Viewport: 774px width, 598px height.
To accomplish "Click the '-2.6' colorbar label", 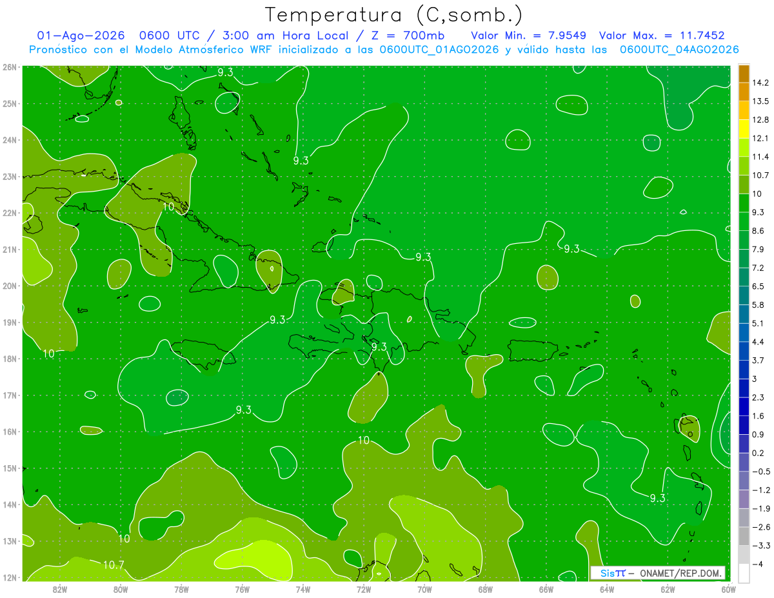I will click(760, 527).
